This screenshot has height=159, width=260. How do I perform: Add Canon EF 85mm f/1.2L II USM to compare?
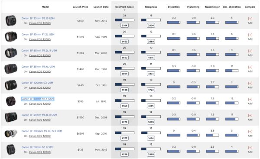(x=250, y=53)
